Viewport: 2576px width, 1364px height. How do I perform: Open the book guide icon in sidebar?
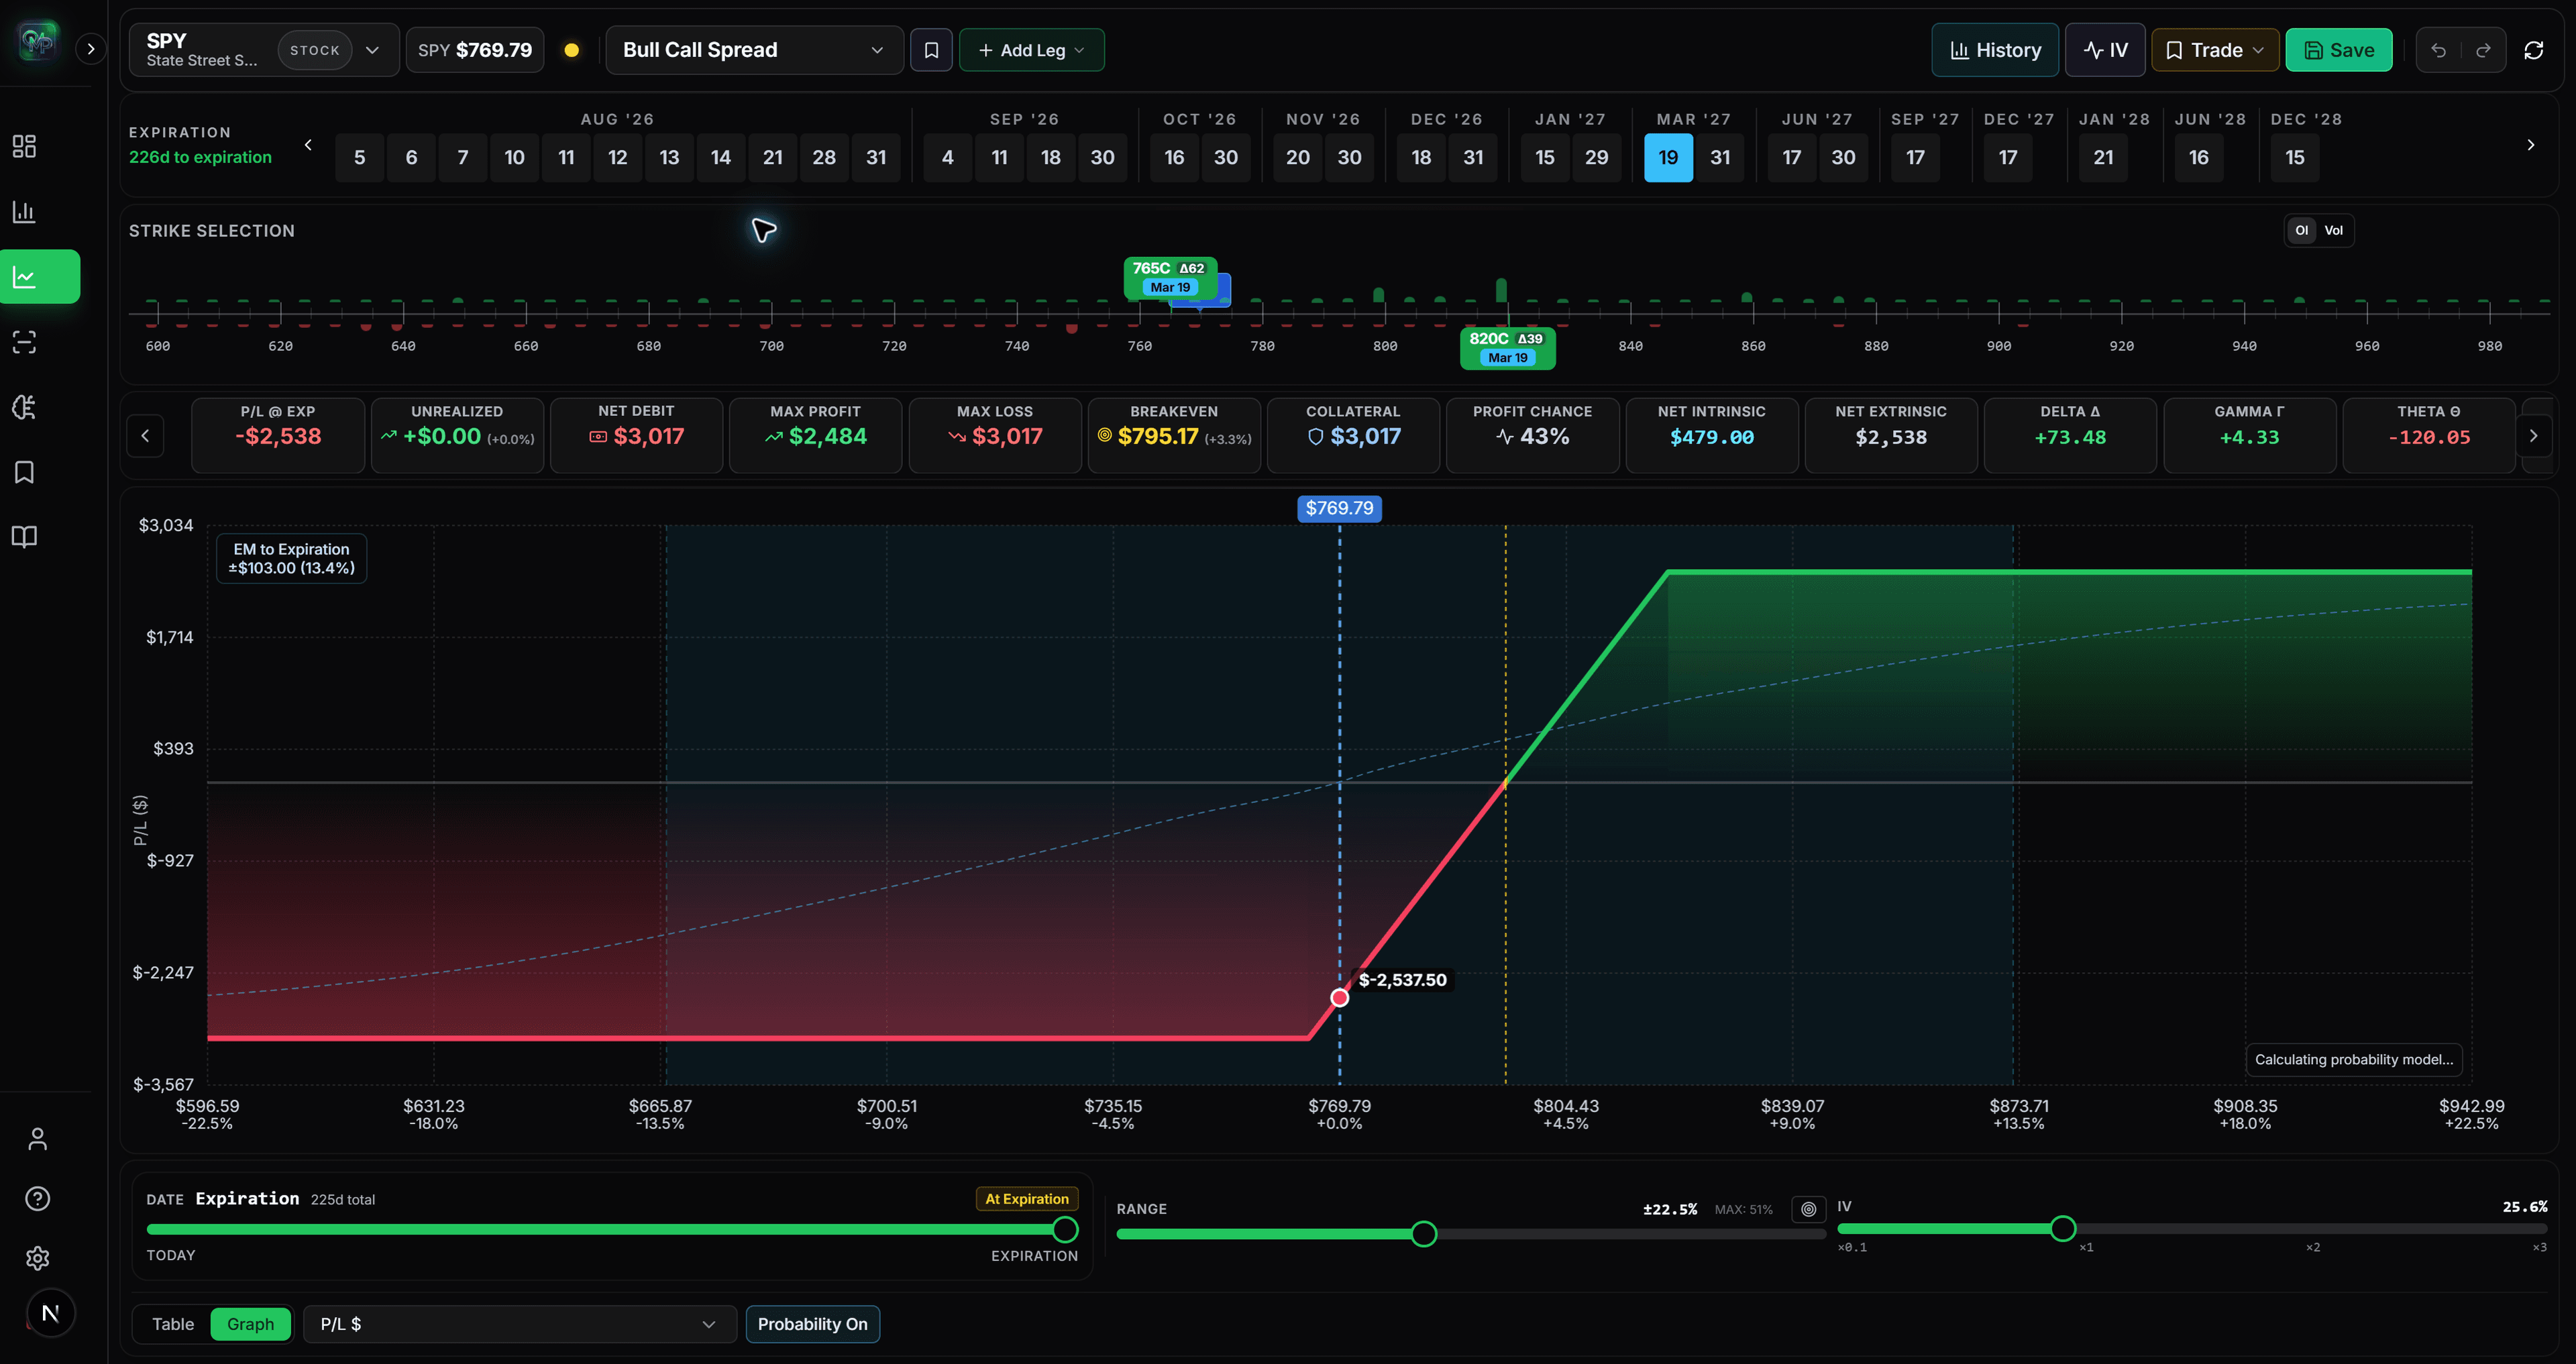tap(24, 537)
